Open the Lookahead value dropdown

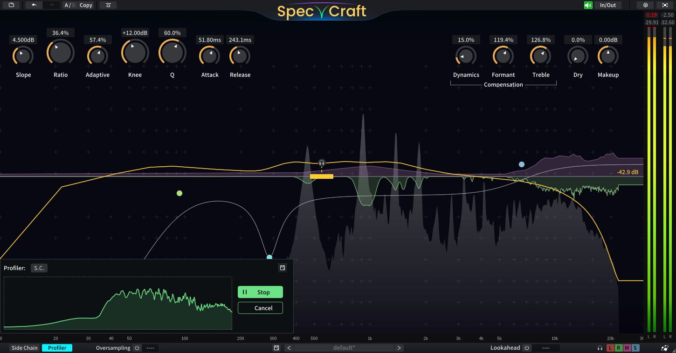coord(545,347)
